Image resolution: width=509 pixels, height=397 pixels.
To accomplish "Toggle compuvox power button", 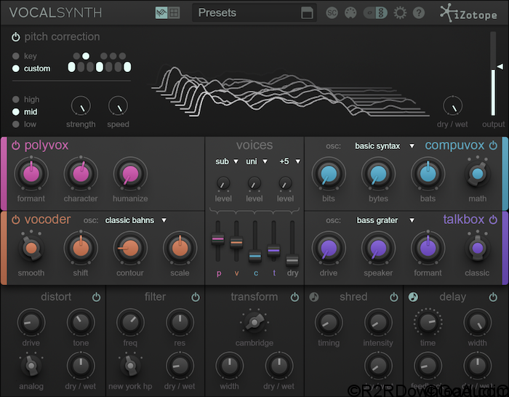I will (493, 145).
